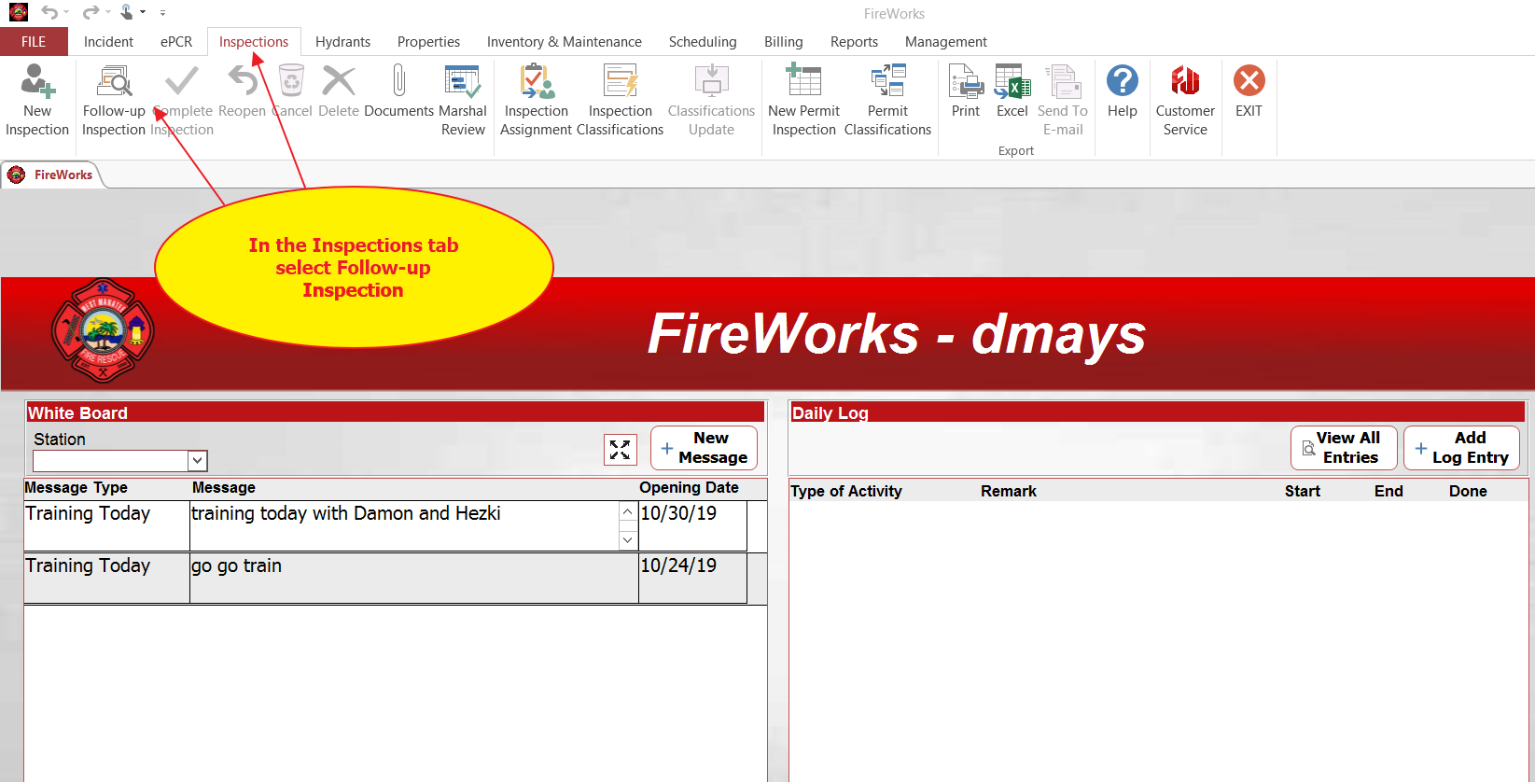Open Inspection Assignment
1535x782 pixels.
[x=537, y=100]
